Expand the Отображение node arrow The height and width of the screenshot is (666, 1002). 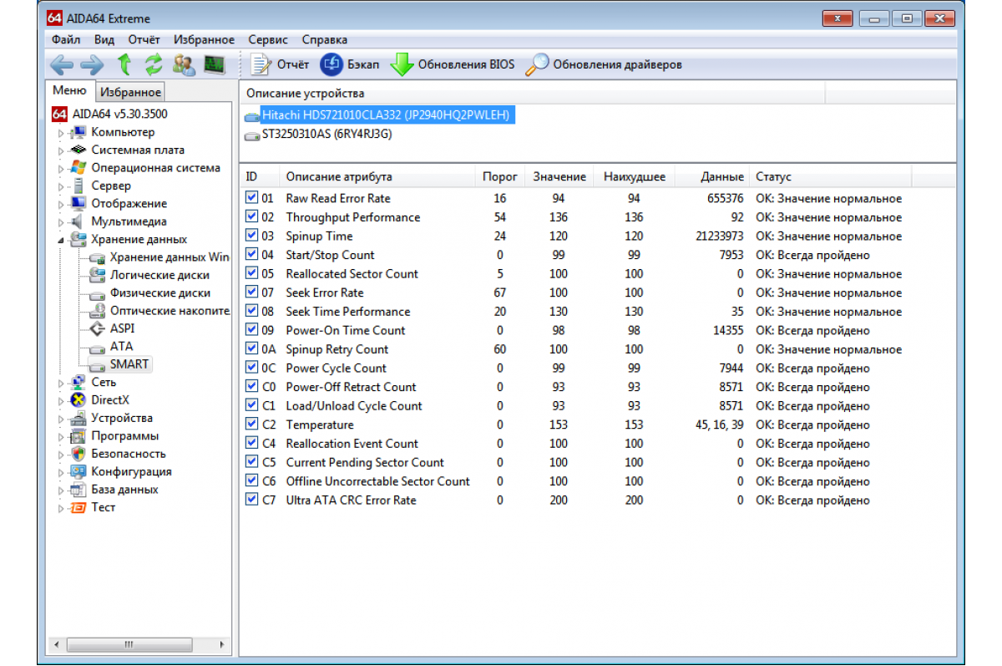(x=60, y=204)
